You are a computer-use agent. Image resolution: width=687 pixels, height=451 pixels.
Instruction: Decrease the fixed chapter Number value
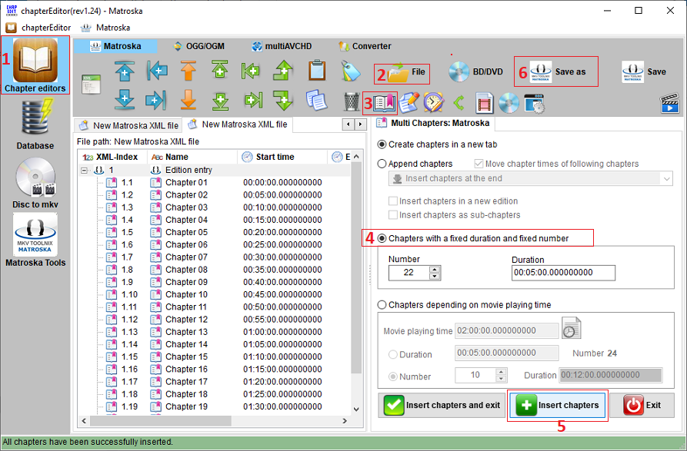tap(434, 277)
